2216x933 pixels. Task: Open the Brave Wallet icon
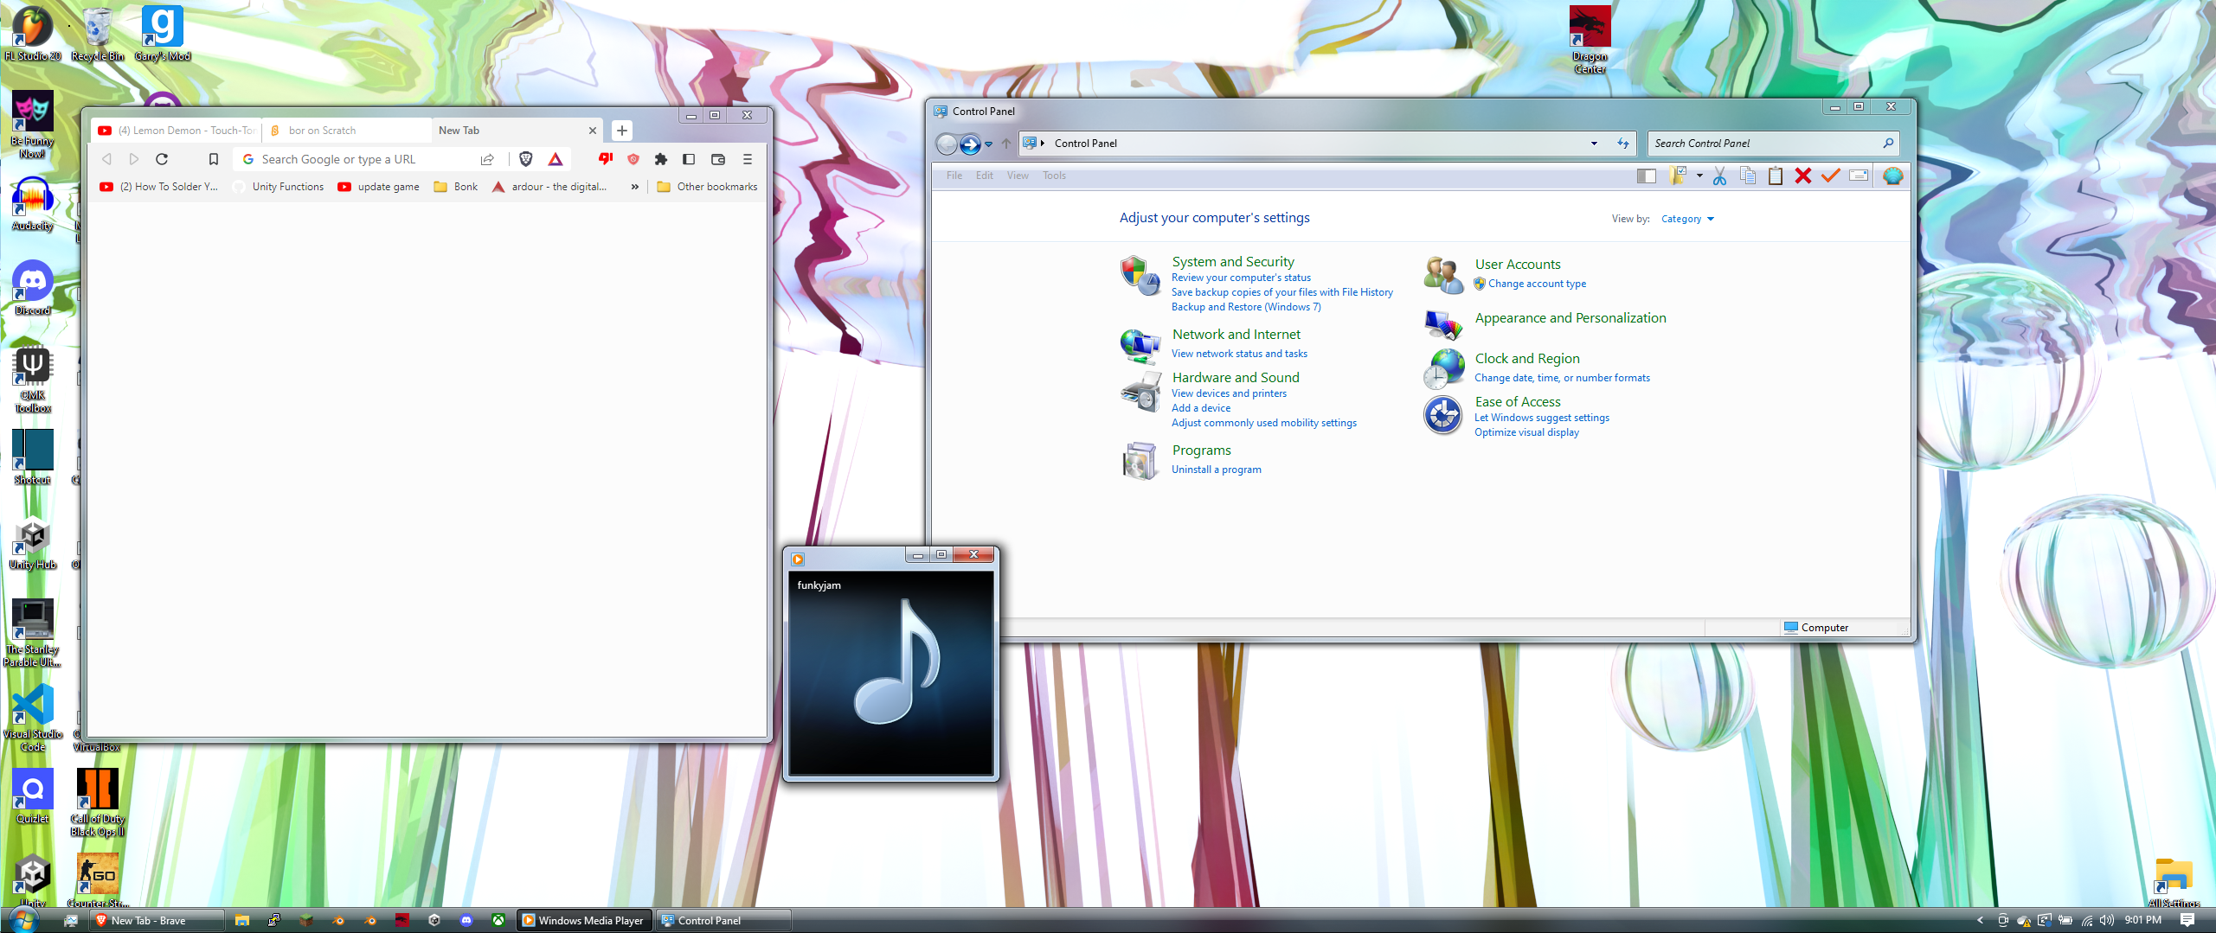tap(717, 159)
